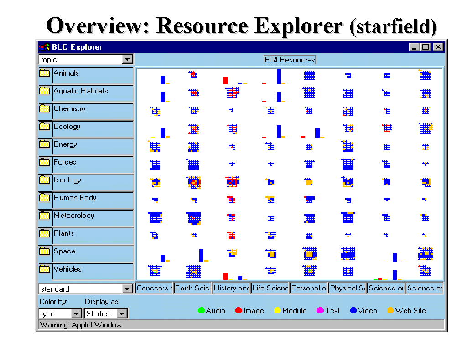Click the Geology folder icon

click(44, 180)
